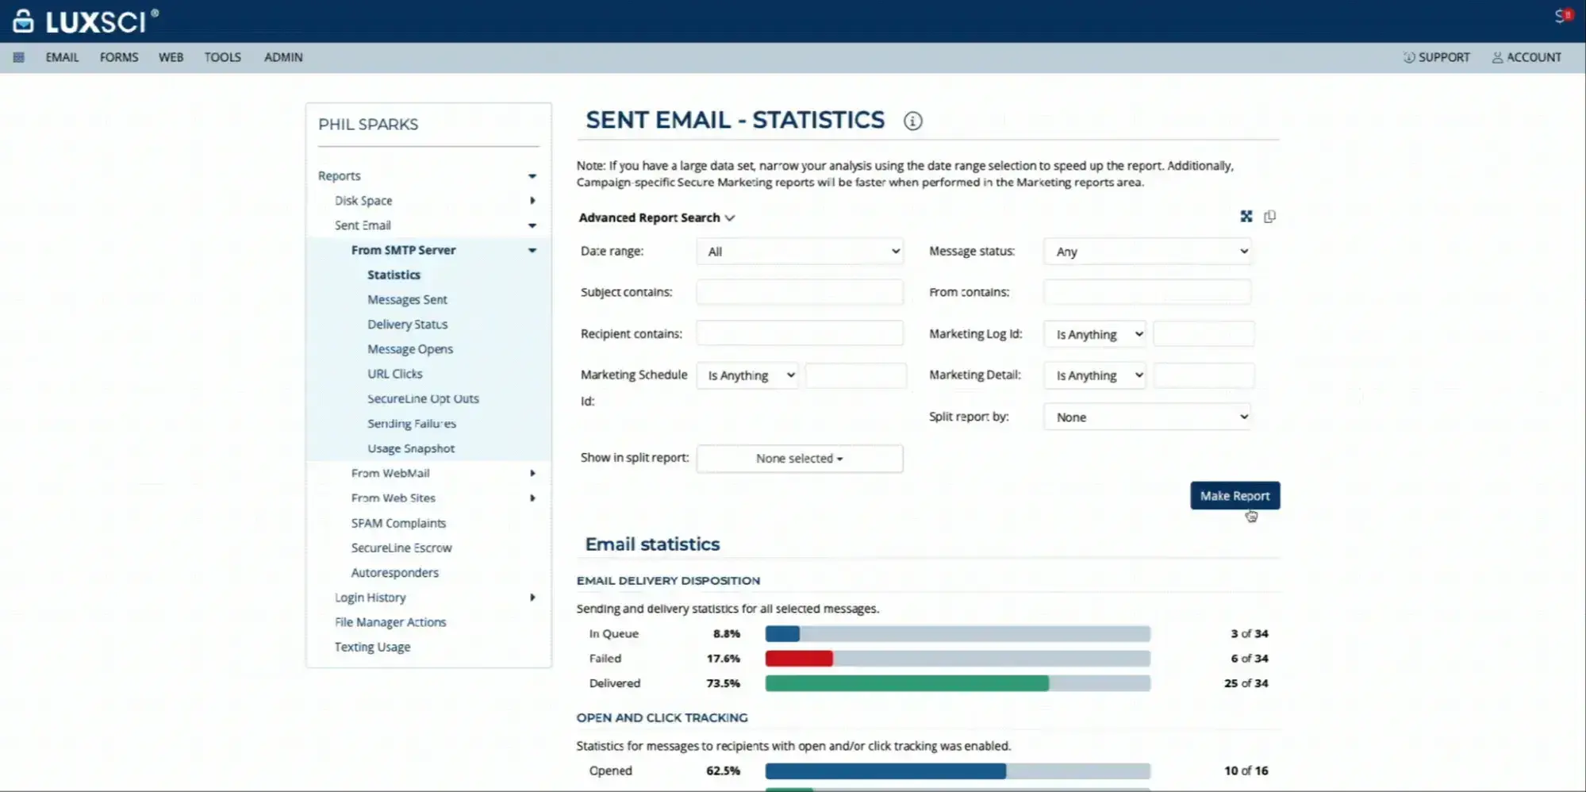Click the Support info icon
Image resolution: width=1586 pixels, height=792 pixels.
click(1408, 57)
